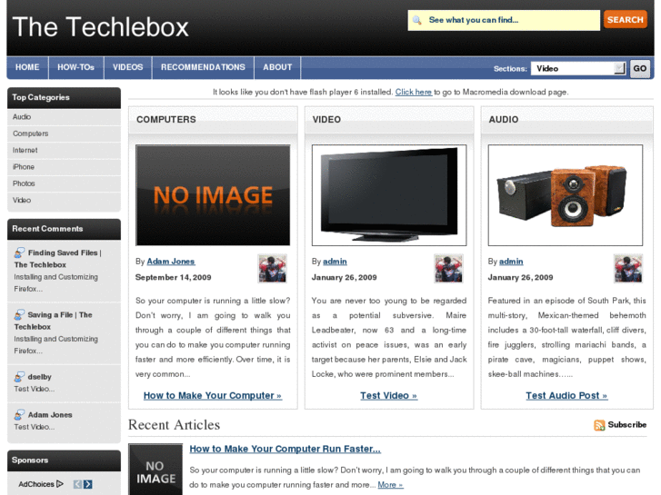
Task: Open Adam Jones comment in Recent Comments
Action: point(50,414)
